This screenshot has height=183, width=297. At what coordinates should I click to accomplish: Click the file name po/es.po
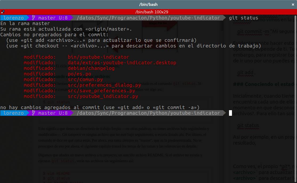(79, 74)
